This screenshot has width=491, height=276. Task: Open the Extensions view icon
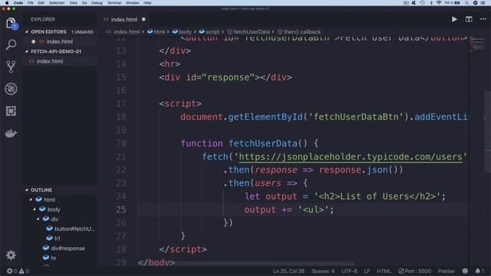coord(11,111)
